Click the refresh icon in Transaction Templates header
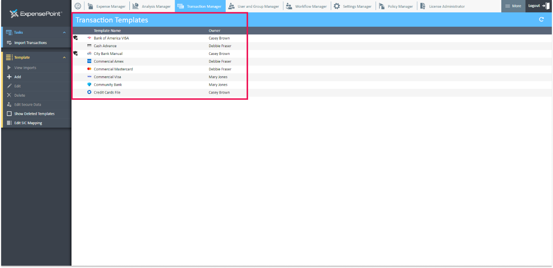This screenshot has width=553, height=268. click(541, 19)
